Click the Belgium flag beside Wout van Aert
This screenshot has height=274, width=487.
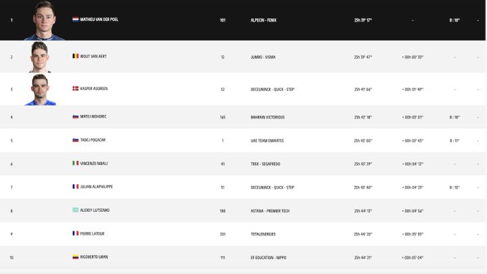pyautogui.click(x=76, y=56)
